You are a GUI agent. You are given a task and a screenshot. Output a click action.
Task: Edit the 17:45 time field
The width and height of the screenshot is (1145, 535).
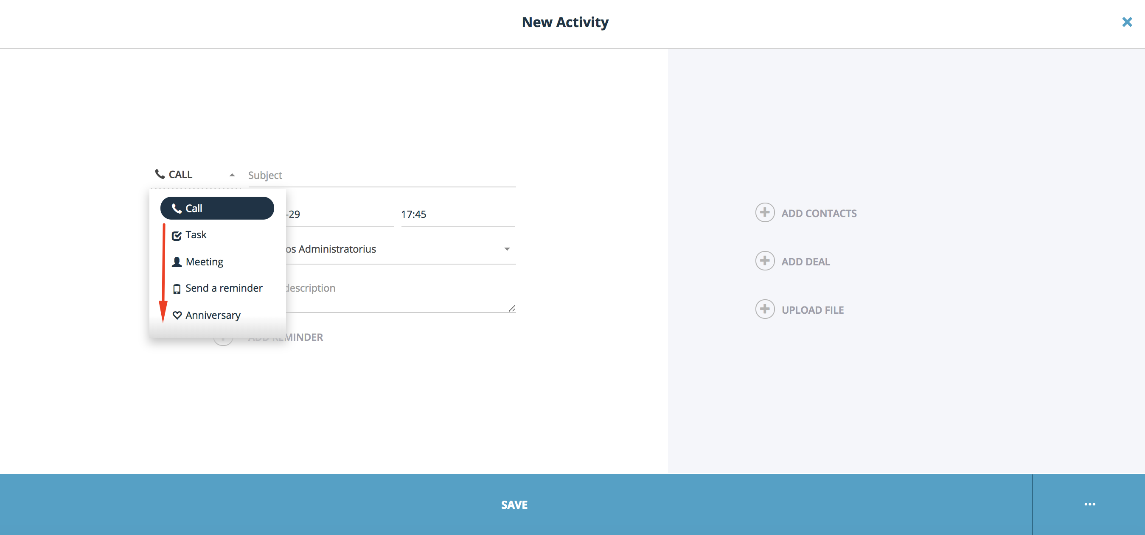pos(458,215)
